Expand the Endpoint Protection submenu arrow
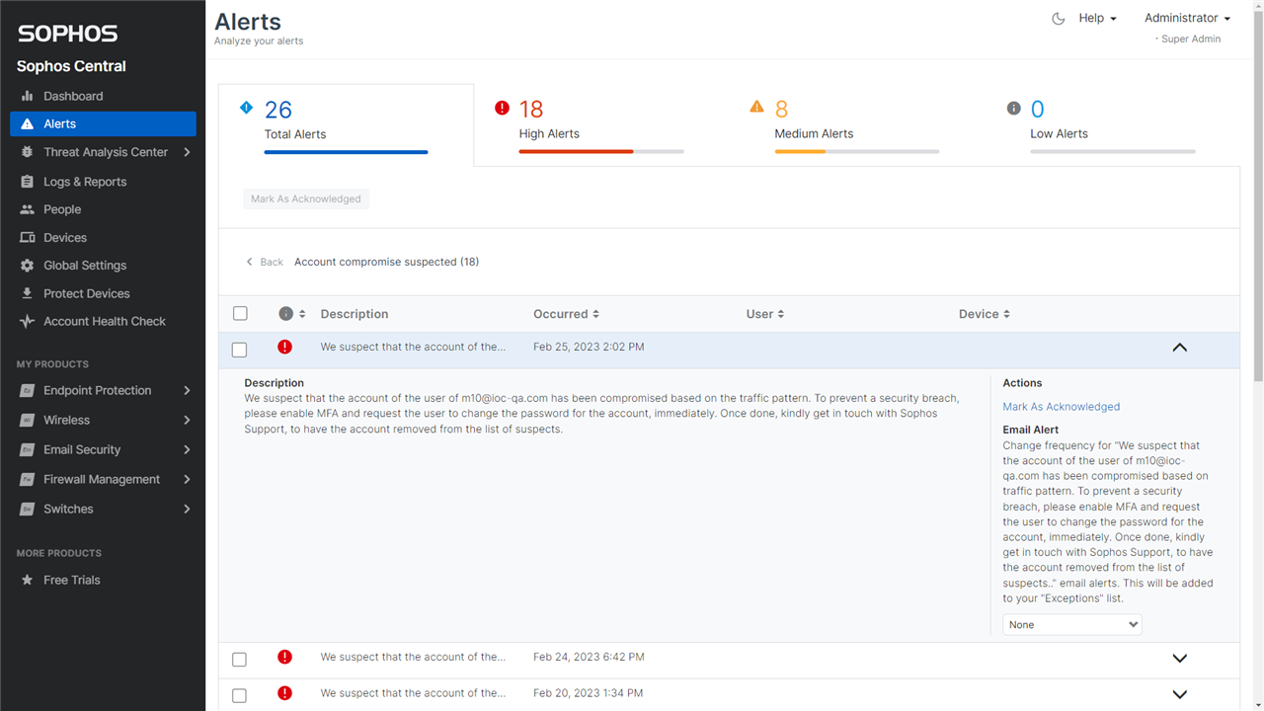Image resolution: width=1264 pixels, height=711 pixels. point(187,391)
